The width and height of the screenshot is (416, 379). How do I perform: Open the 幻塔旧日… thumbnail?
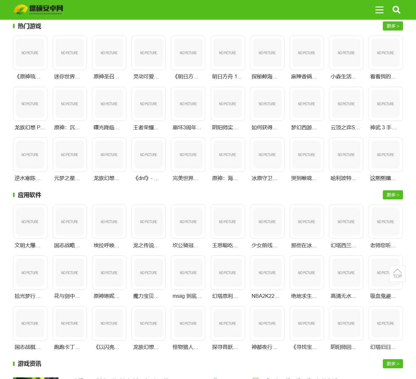(386, 323)
